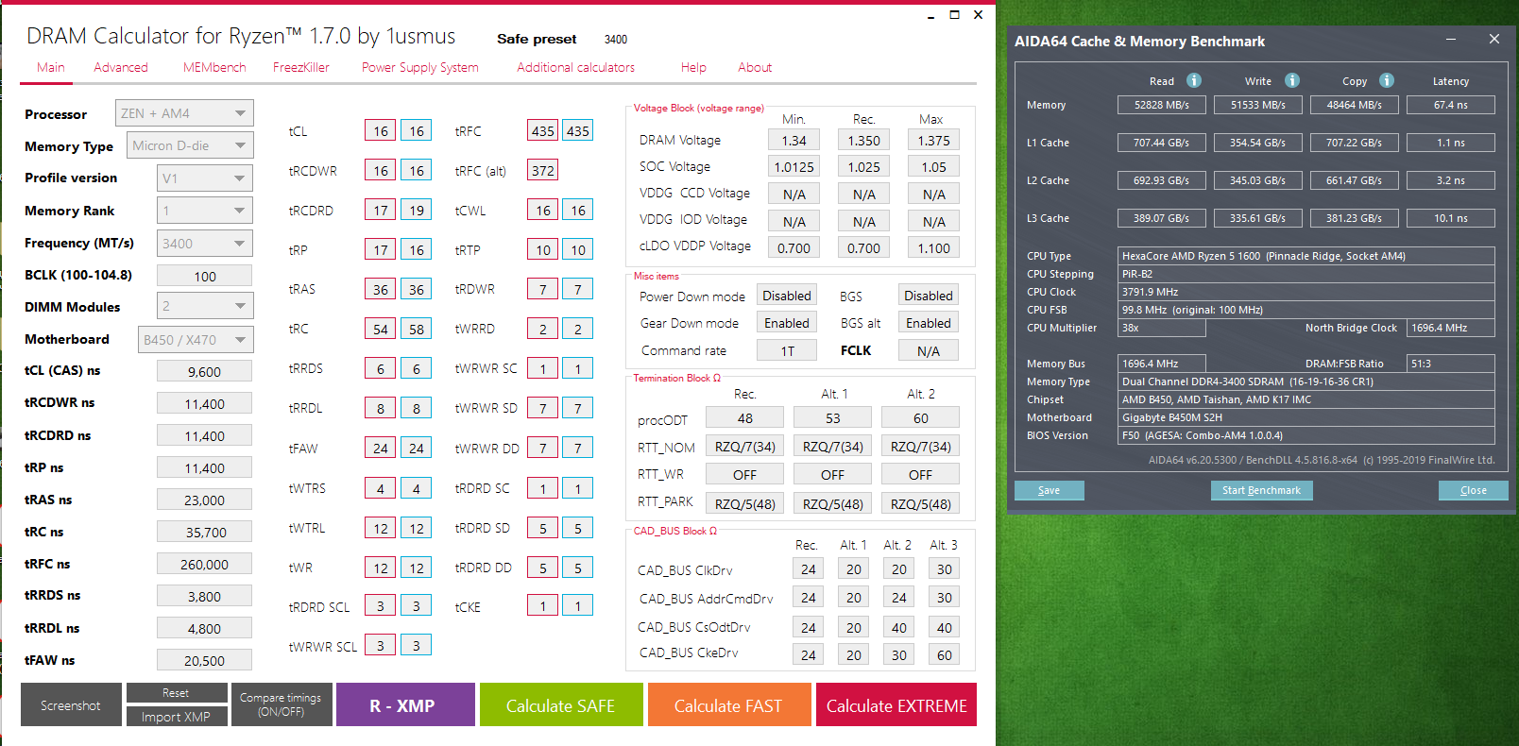Image resolution: width=1519 pixels, height=746 pixels.
Task: Click Import XMP
Action: (x=177, y=717)
